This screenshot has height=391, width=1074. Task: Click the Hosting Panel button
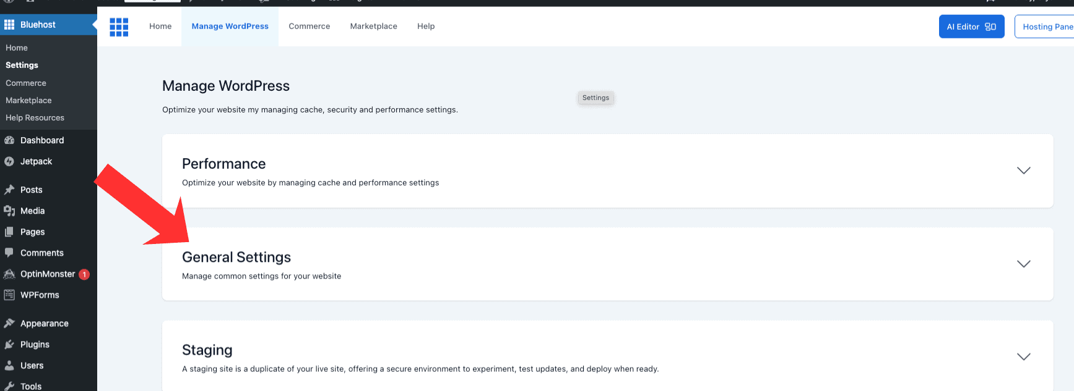(x=1045, y=27)
